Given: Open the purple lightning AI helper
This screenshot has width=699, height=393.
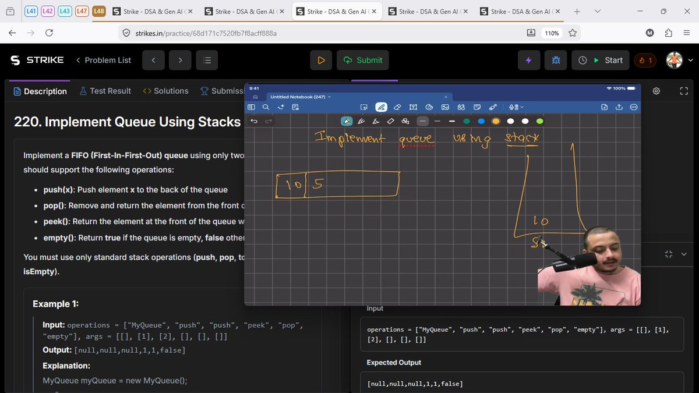Looking at the screenshot, I should point(529,60).
